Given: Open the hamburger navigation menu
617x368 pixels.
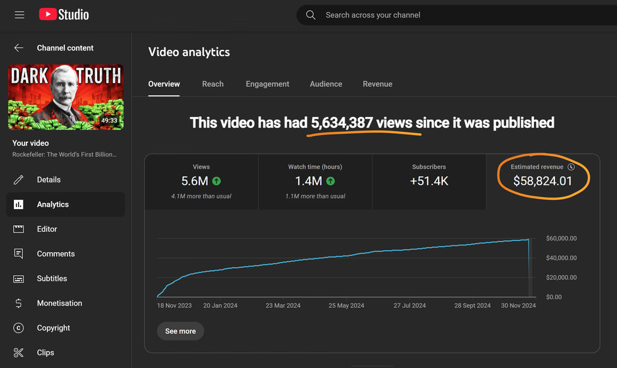Looking at the screenshot, I should (x=19, y=15).
